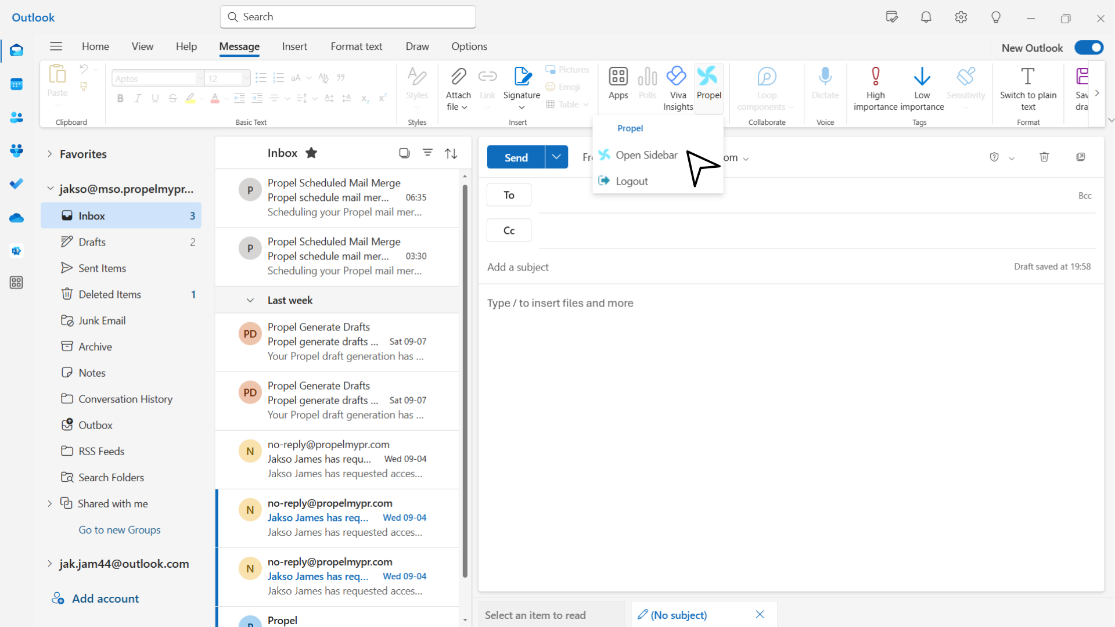
Task: Click the hamburger navigation menu icon
Action: pyautogui.click(x=56, y=46)
